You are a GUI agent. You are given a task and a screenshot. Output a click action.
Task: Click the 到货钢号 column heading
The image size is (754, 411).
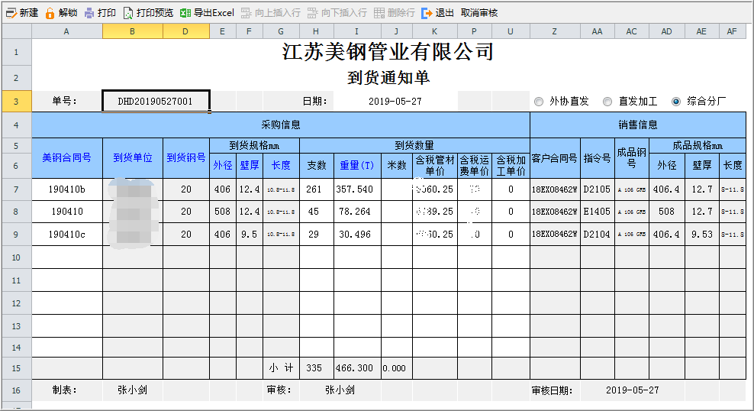[x=186, y=158]
